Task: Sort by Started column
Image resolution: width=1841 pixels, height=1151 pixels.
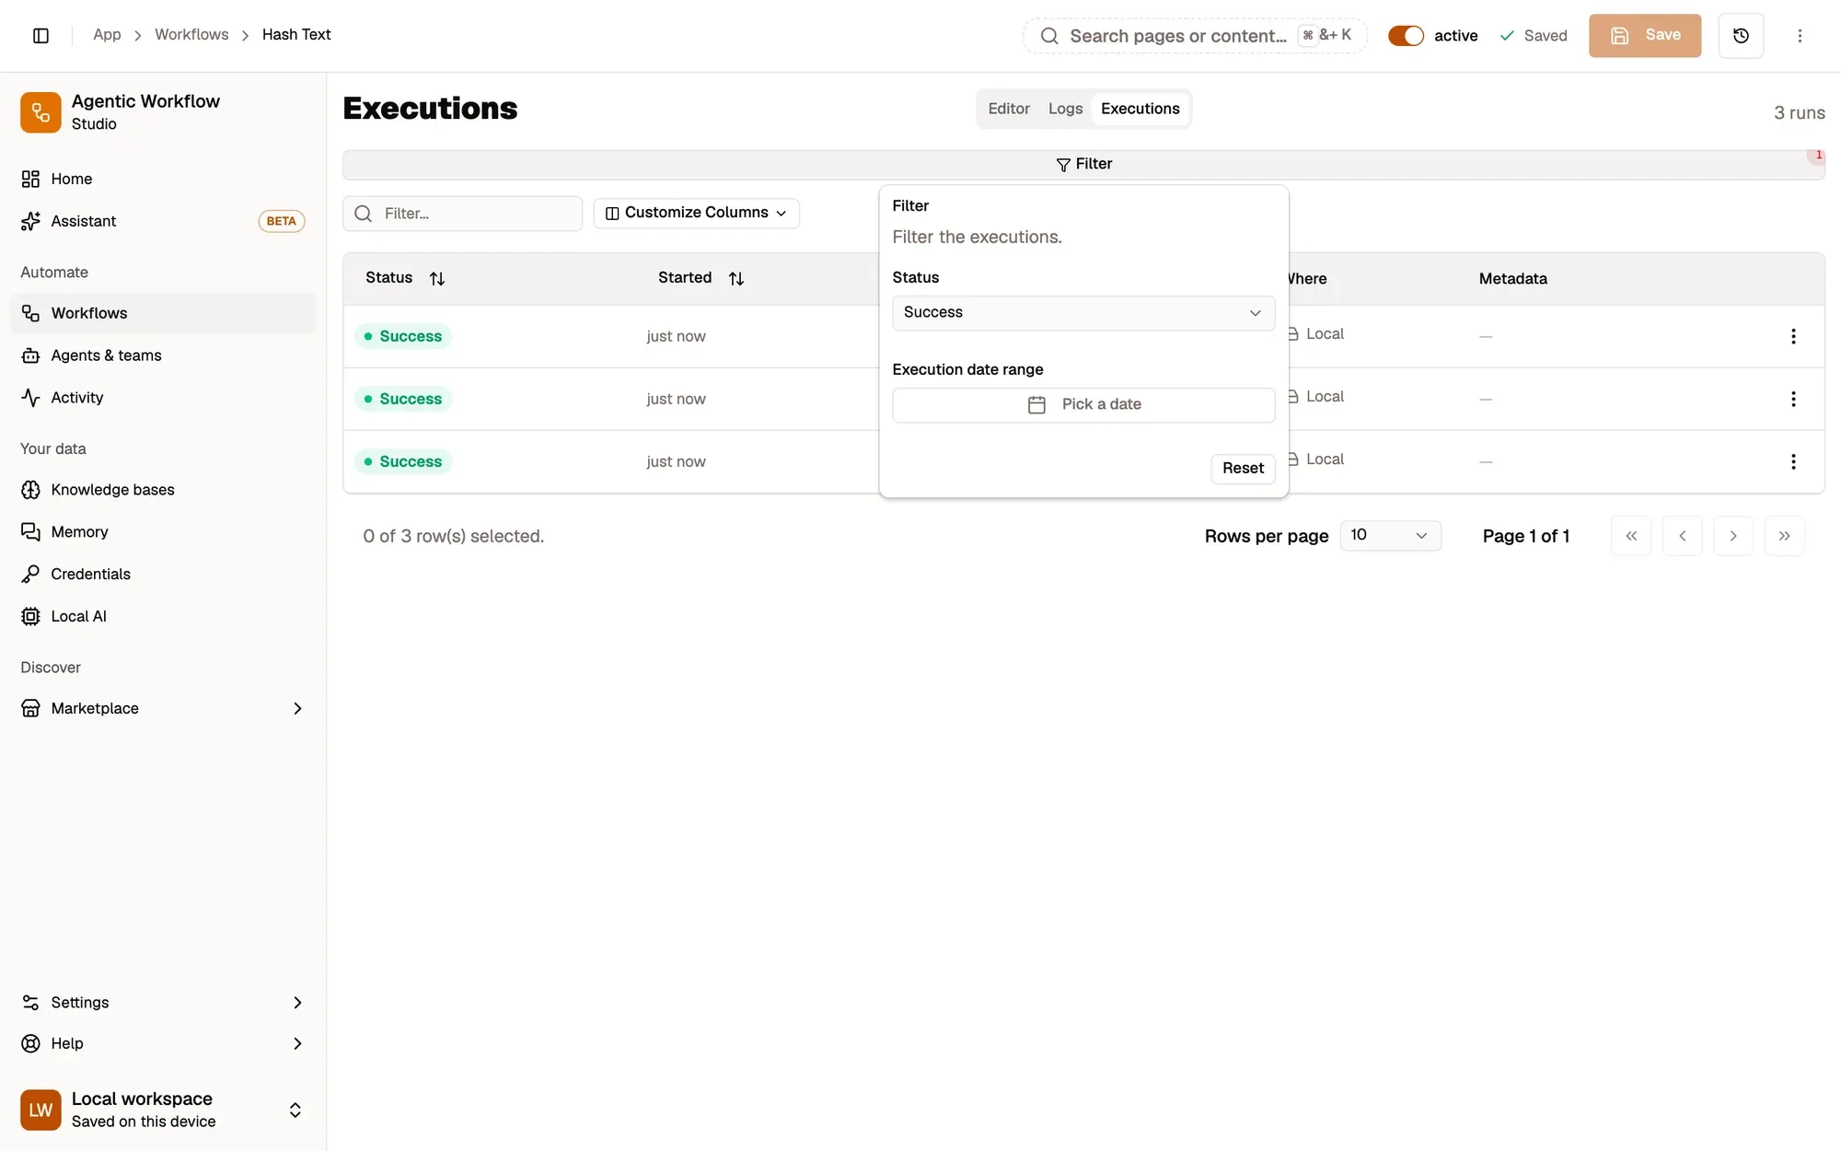Action: click(x=701, y=278)
